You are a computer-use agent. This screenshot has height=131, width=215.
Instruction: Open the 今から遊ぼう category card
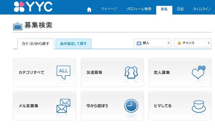click(112, 106)
